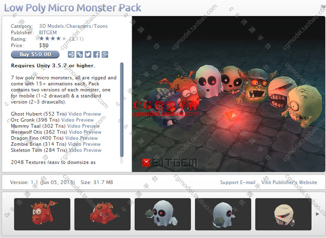Viewport: 326px width, 238px height.
Task: Click the copy link chain icon
Action: [x=80, y=54]
